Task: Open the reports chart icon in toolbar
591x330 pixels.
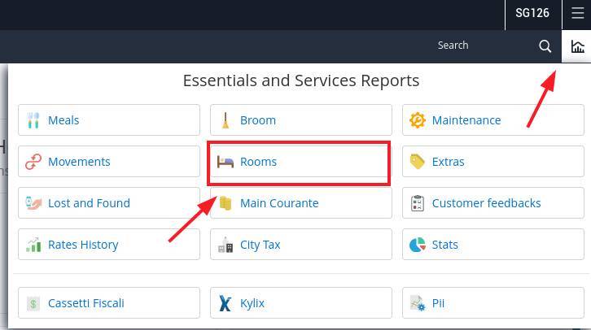Action: coord(577,46)
